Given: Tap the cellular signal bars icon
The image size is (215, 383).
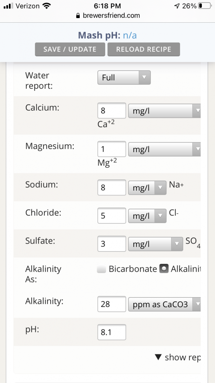Looking at the screenshot, I should coord(8,6).
